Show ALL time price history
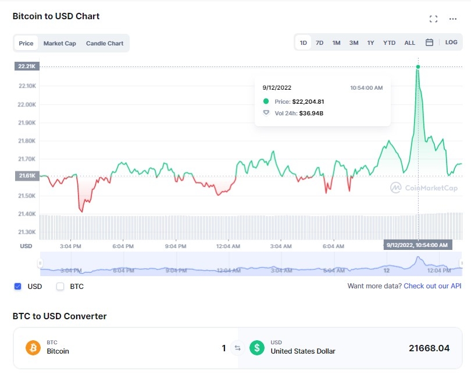Screen dimensions: 471x374 [409, 43]
